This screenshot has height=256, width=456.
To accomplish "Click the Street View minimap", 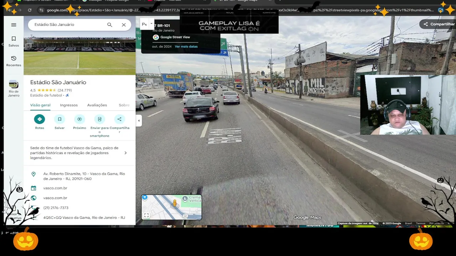I will (x=172, y=207).
